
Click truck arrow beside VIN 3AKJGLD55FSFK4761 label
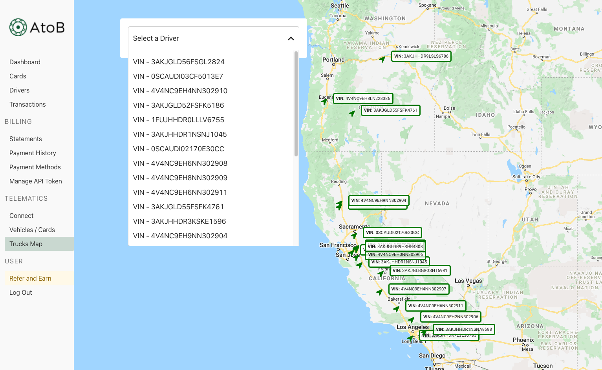point(352,113)
